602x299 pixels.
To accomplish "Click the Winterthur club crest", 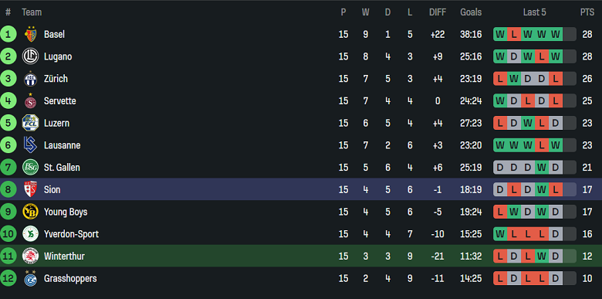I will point(30,257).
